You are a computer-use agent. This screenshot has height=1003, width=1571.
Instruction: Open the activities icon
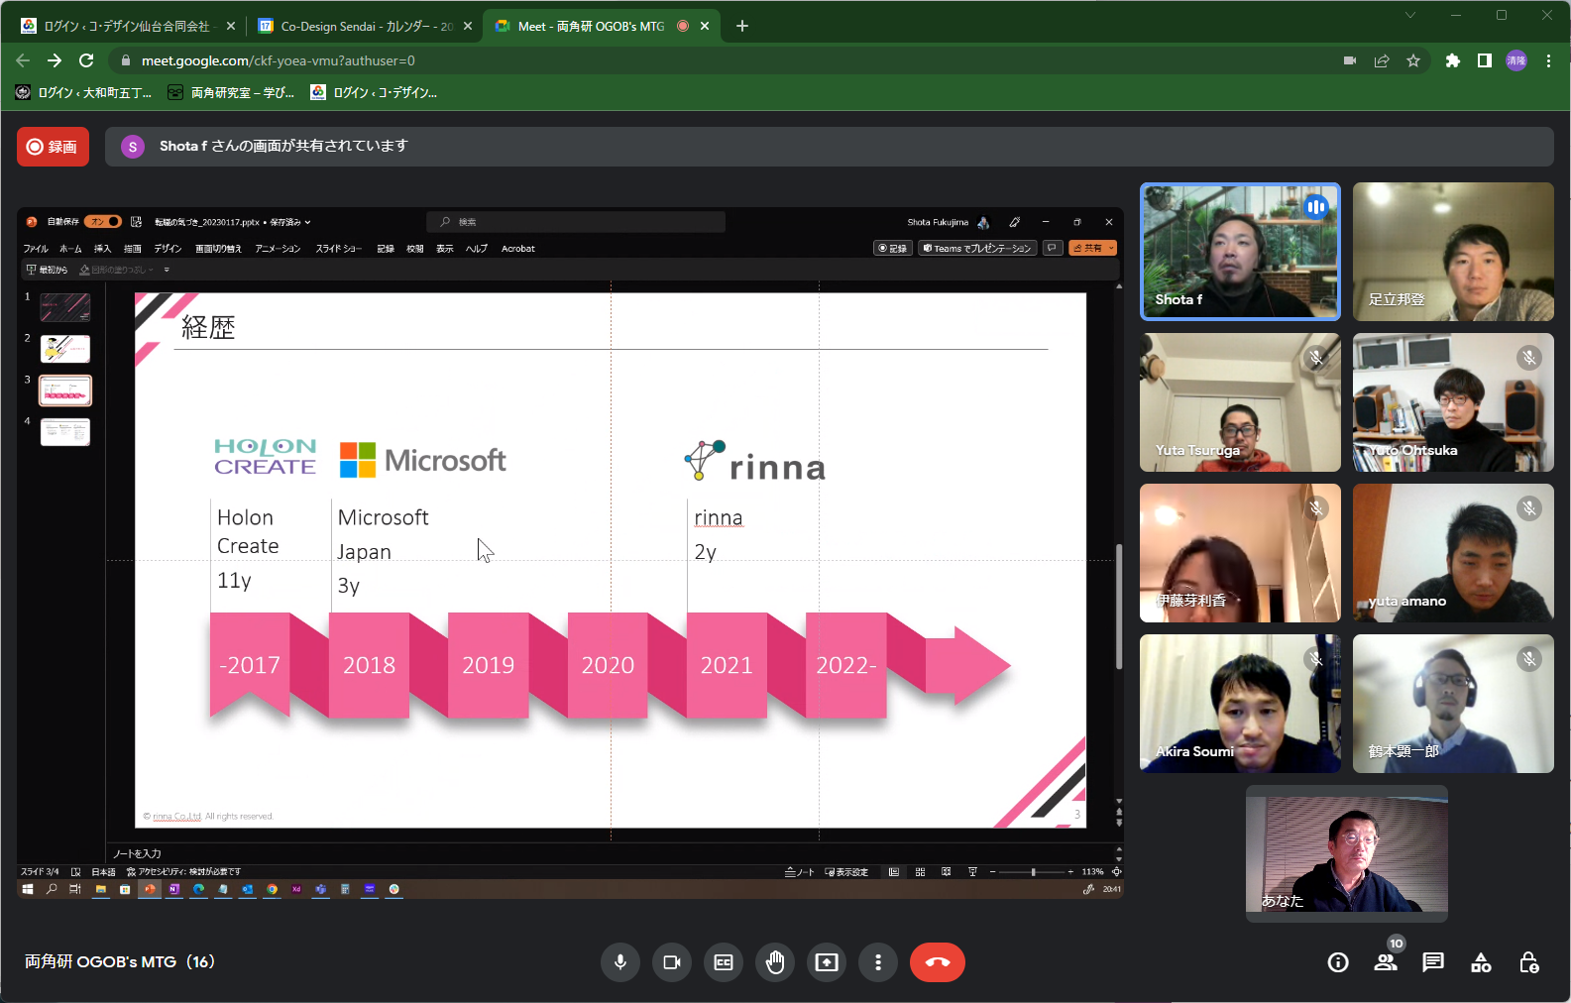tap(1481, 962)
